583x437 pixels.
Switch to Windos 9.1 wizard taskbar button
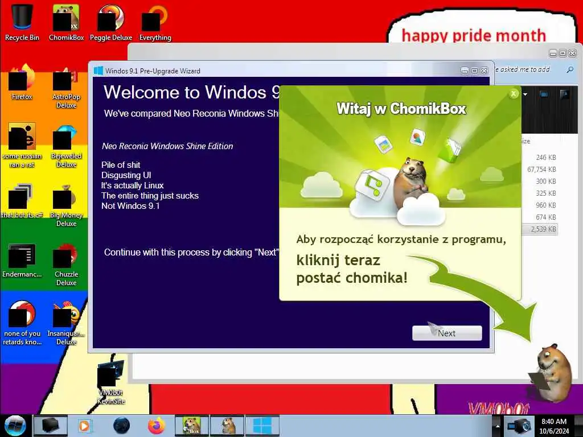point(262,426)
